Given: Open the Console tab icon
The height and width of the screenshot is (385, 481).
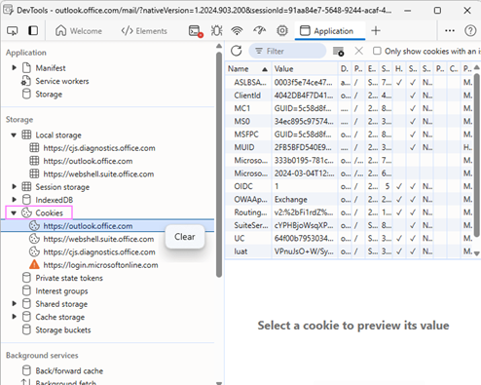Looking at the screenshot, I should pyautogui.click(x=196, y=31).
